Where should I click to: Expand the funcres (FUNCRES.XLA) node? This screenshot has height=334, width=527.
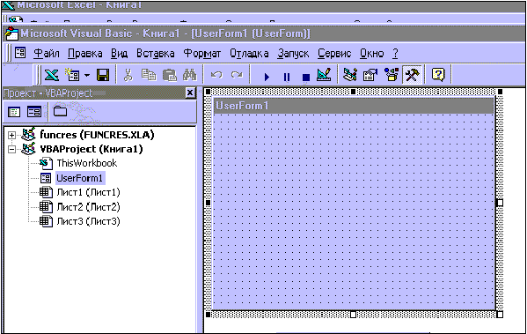pyautogui.click(x=11, y=135)
